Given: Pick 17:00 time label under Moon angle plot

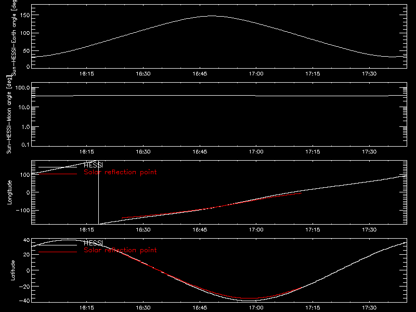Looking at the screenshot, I should (x=256, y=151).
